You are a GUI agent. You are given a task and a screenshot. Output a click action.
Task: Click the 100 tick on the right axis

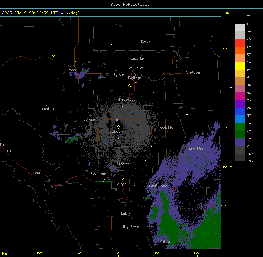tap(224, 49)
